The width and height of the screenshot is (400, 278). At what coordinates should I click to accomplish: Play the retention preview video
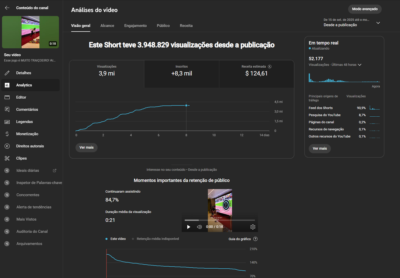189,227
